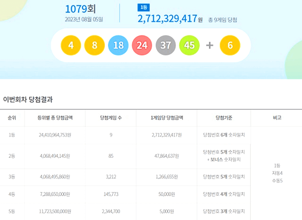
Task: Click the gray number ball 37
Action: tap(165, 45)
